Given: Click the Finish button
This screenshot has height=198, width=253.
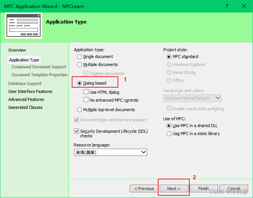Looking at the screenshot, I should pos(204,189).
